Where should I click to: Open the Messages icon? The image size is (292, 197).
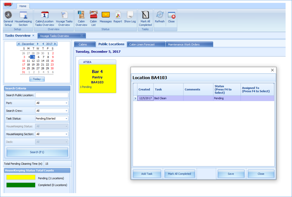click(x=105, y=18)
